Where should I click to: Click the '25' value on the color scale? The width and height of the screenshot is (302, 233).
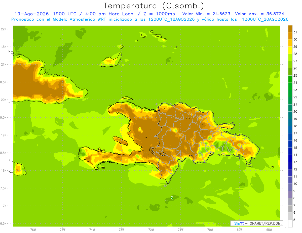[295, 75]
